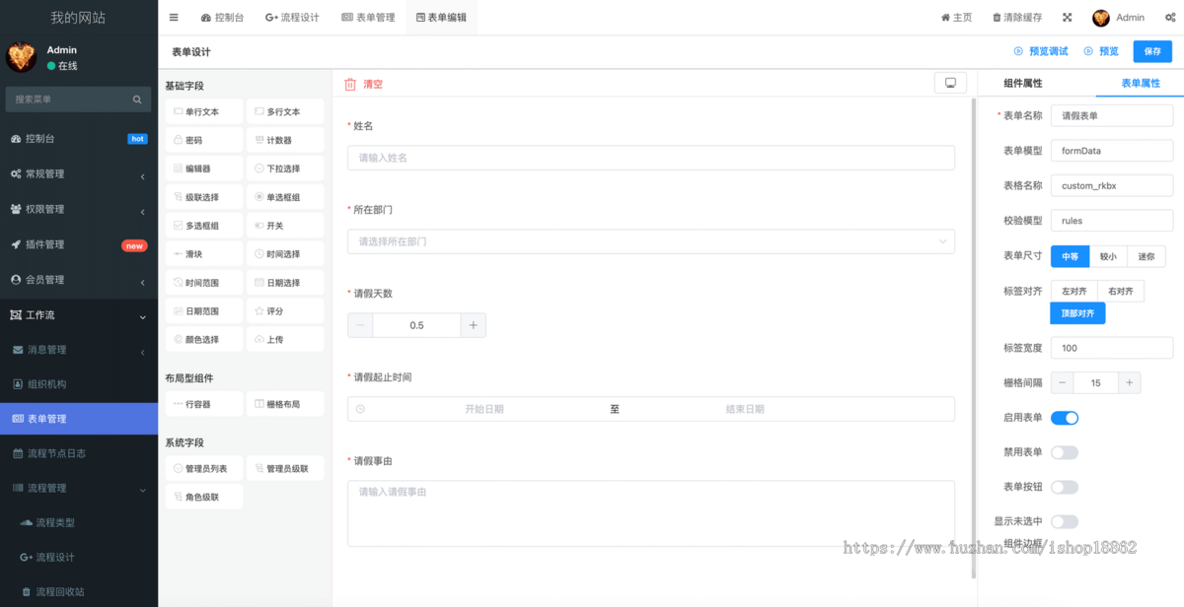Click the blue 保存 save button
The width and height of the screenshot is (1184, 607).
pyautogui.click(x=1151, y=50)
